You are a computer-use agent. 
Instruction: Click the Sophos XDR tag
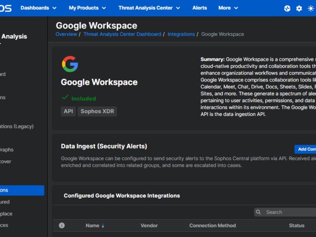[97, 111]
